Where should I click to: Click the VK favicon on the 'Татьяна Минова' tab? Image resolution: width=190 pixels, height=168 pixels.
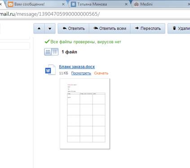(x=73, y=4)
